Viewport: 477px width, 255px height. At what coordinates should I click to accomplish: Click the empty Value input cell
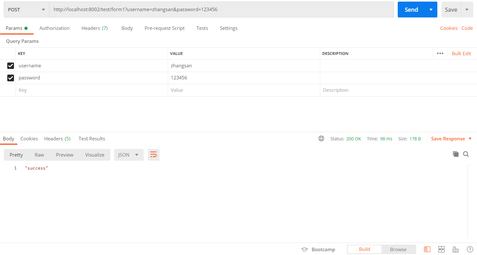[x=244, y=90]
